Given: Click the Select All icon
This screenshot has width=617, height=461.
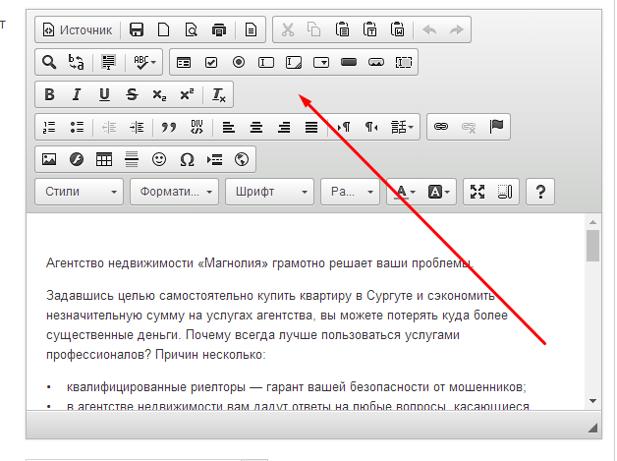Looking at the screenshot, I should (x=108, y=62).
